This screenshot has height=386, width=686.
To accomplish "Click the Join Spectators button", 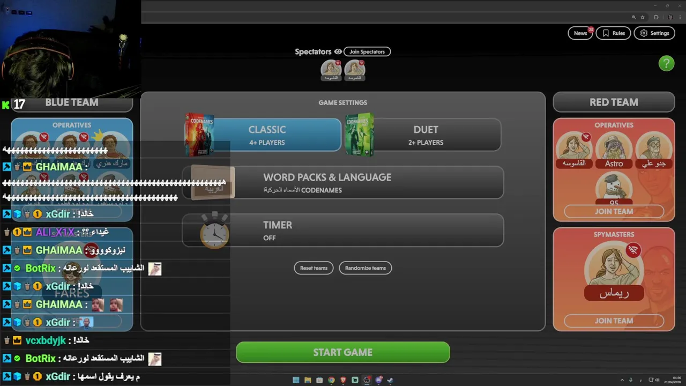I will point(367,51).
